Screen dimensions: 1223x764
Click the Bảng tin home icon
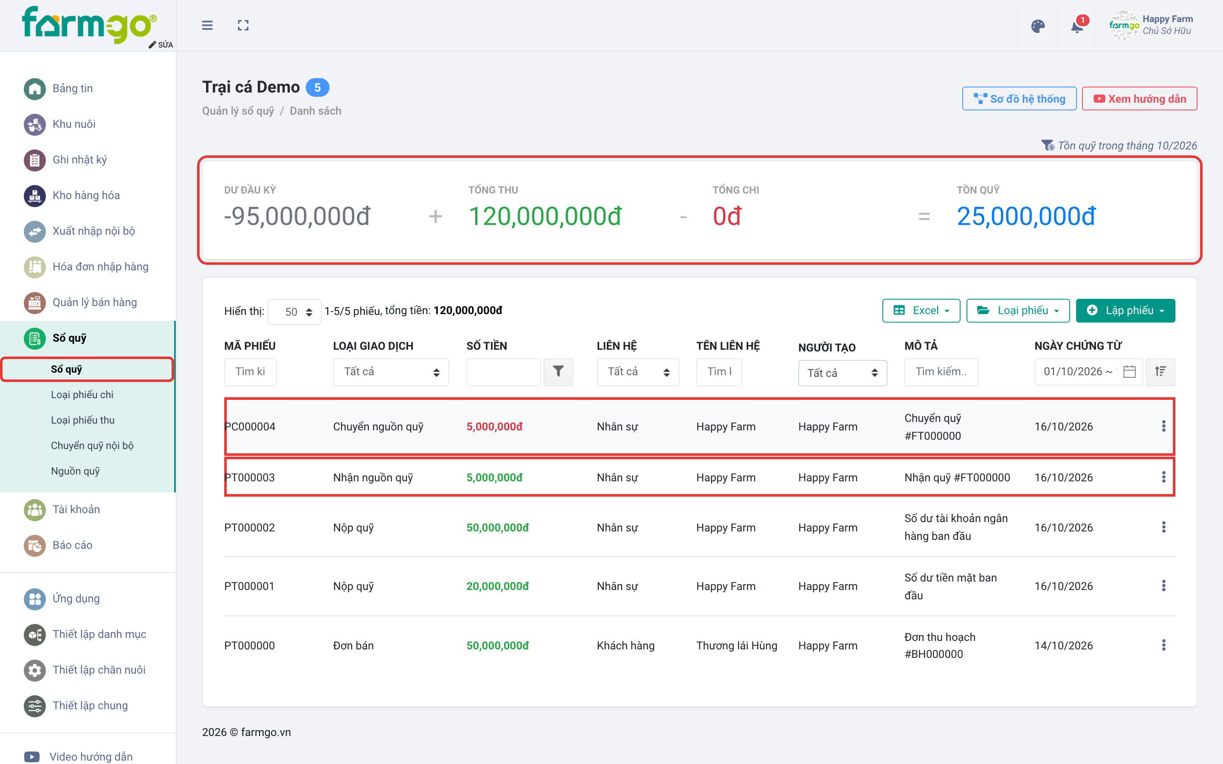pyautogui.click(x=34, y=89)
